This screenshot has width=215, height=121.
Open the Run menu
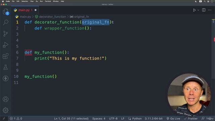pyautogui.click(x=41, y=1)
